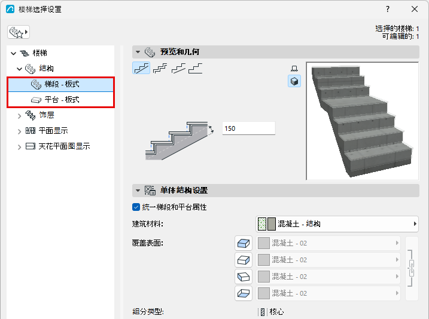
Task: Select the 梯段 - 板式 tree item
Action: [x=60, y=84]
